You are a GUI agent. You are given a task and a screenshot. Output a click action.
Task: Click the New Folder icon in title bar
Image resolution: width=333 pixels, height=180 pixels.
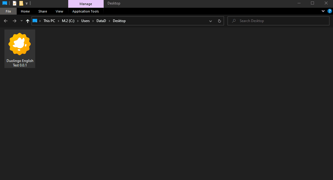[x=21, y=3]
